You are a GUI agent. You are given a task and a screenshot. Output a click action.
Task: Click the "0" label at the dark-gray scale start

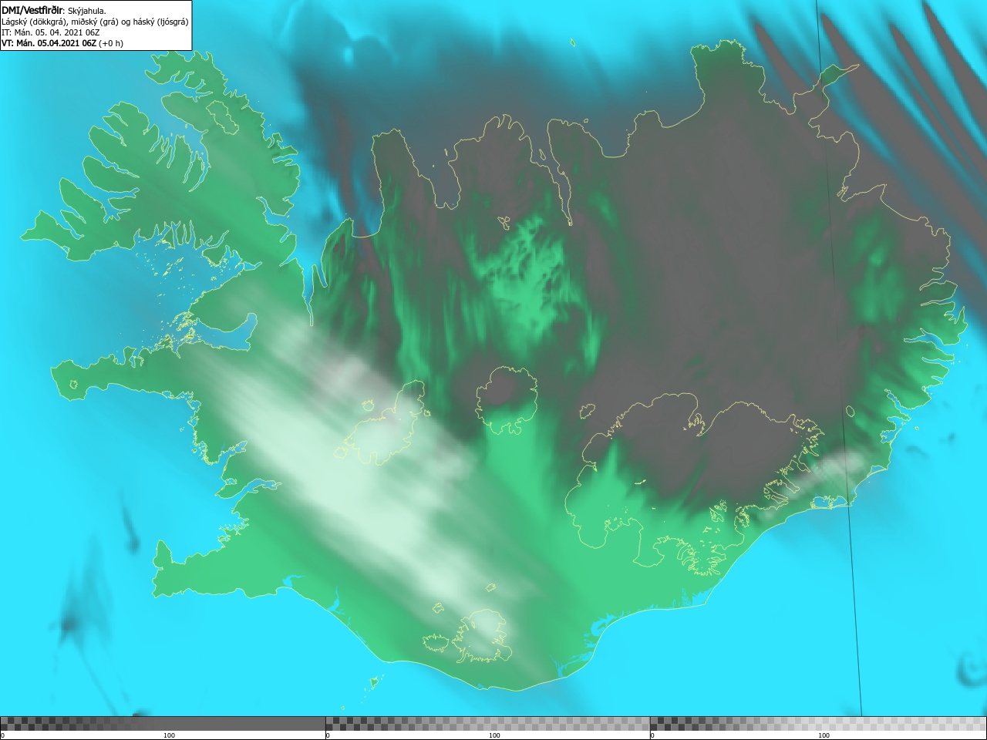click(3, 735)
